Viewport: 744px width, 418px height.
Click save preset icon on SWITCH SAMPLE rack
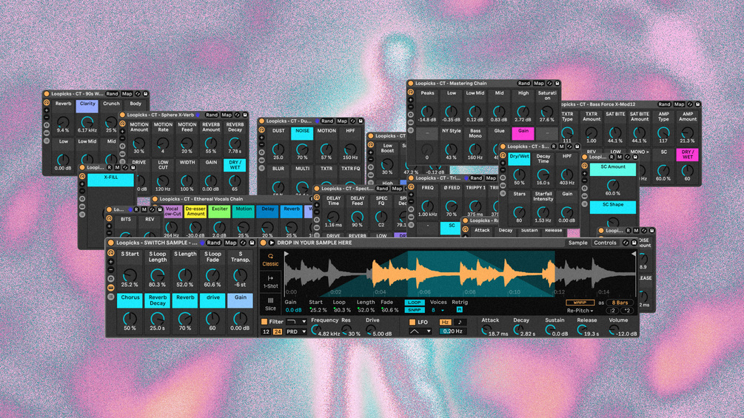pyautogui.click(x=252, y=243)
